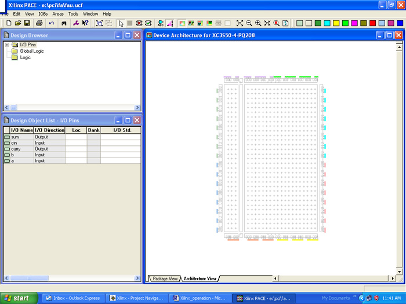
Task: Switch to the Architecture View tab
Action: pyautogui.click(x=200, y=279)
